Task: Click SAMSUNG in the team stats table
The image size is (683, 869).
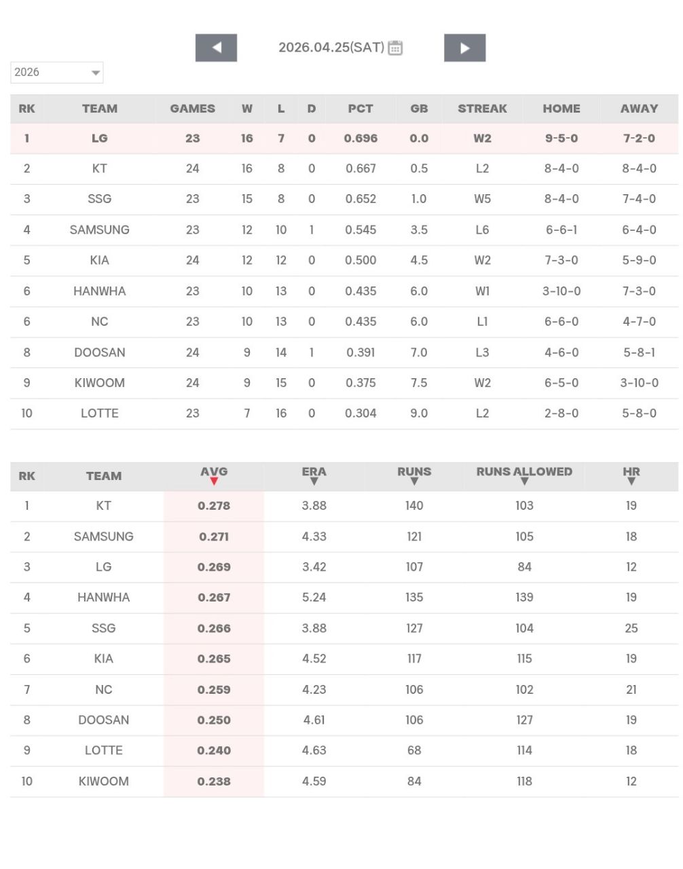Action: tap(104, 536)
